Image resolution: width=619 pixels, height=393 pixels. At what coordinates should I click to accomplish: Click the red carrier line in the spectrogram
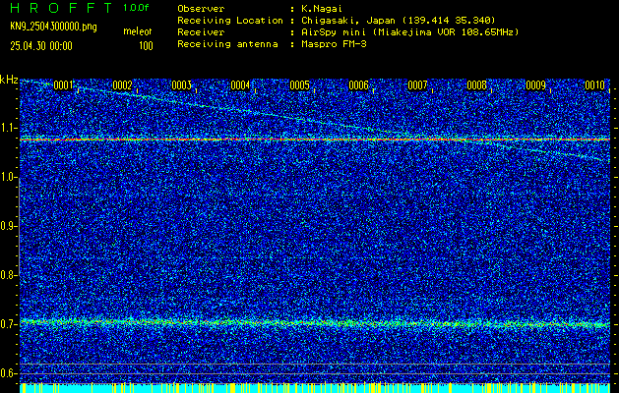(315, 140)
